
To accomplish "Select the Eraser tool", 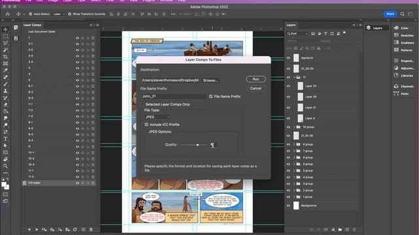I will pos(5,104).
